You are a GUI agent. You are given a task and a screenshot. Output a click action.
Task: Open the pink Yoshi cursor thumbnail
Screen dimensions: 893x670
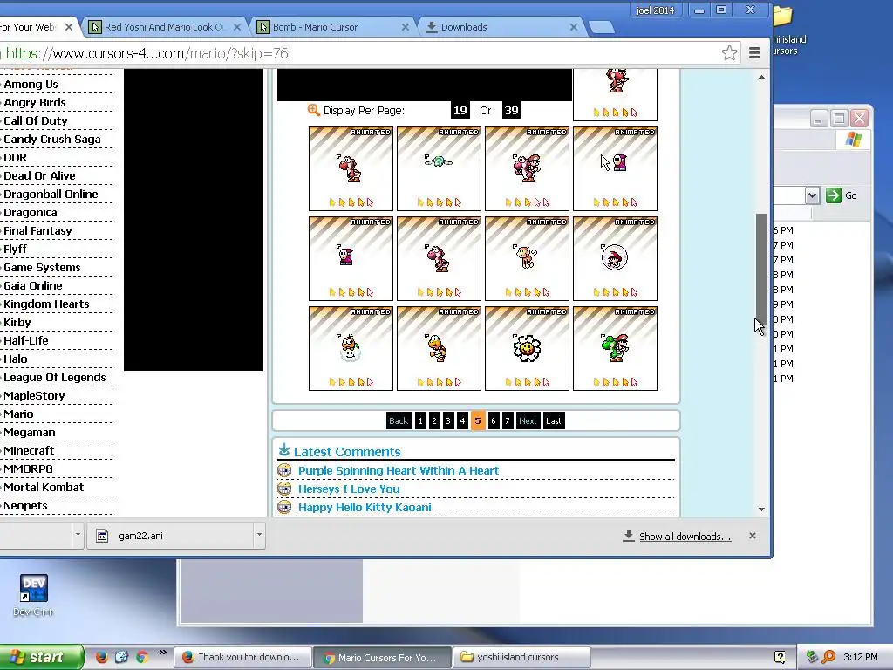click(439, 258)
